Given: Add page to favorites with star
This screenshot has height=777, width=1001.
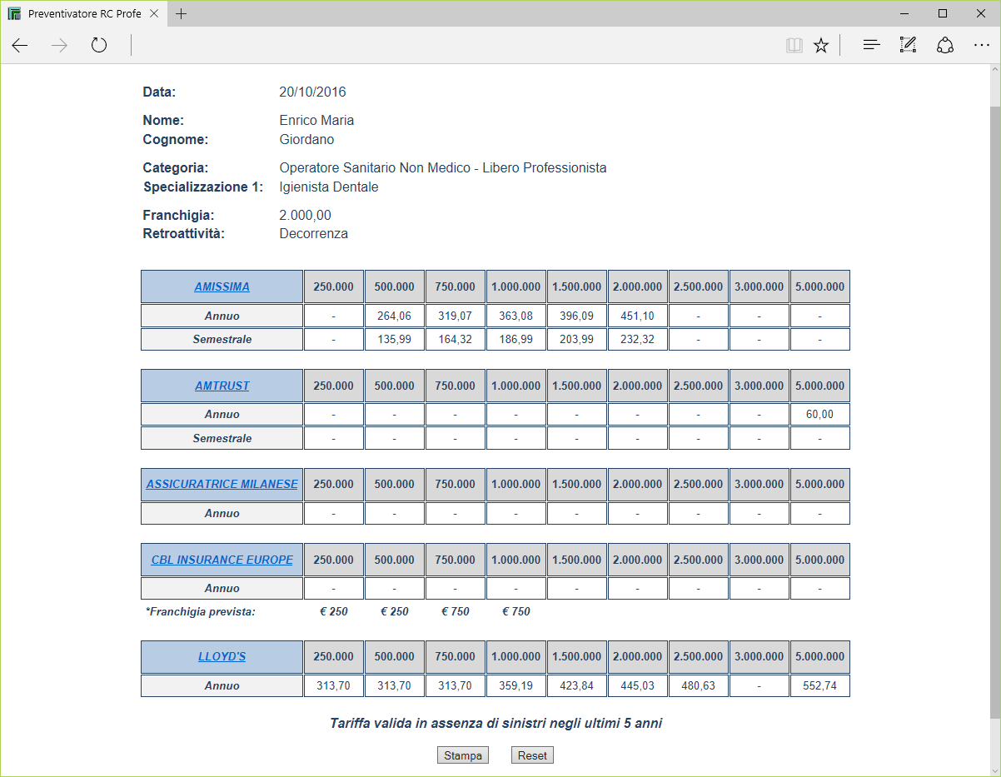Looking at the screenshot, I should tap(821, 45).
